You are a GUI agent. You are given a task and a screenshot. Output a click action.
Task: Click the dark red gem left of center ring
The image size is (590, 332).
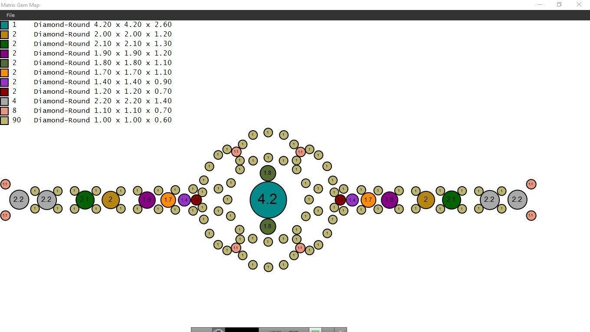coord(196,200)
